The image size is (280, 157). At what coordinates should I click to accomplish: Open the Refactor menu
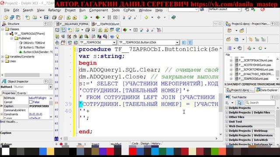(x=54, y=10)
